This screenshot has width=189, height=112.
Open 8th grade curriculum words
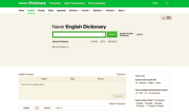[x=149, y=103]
